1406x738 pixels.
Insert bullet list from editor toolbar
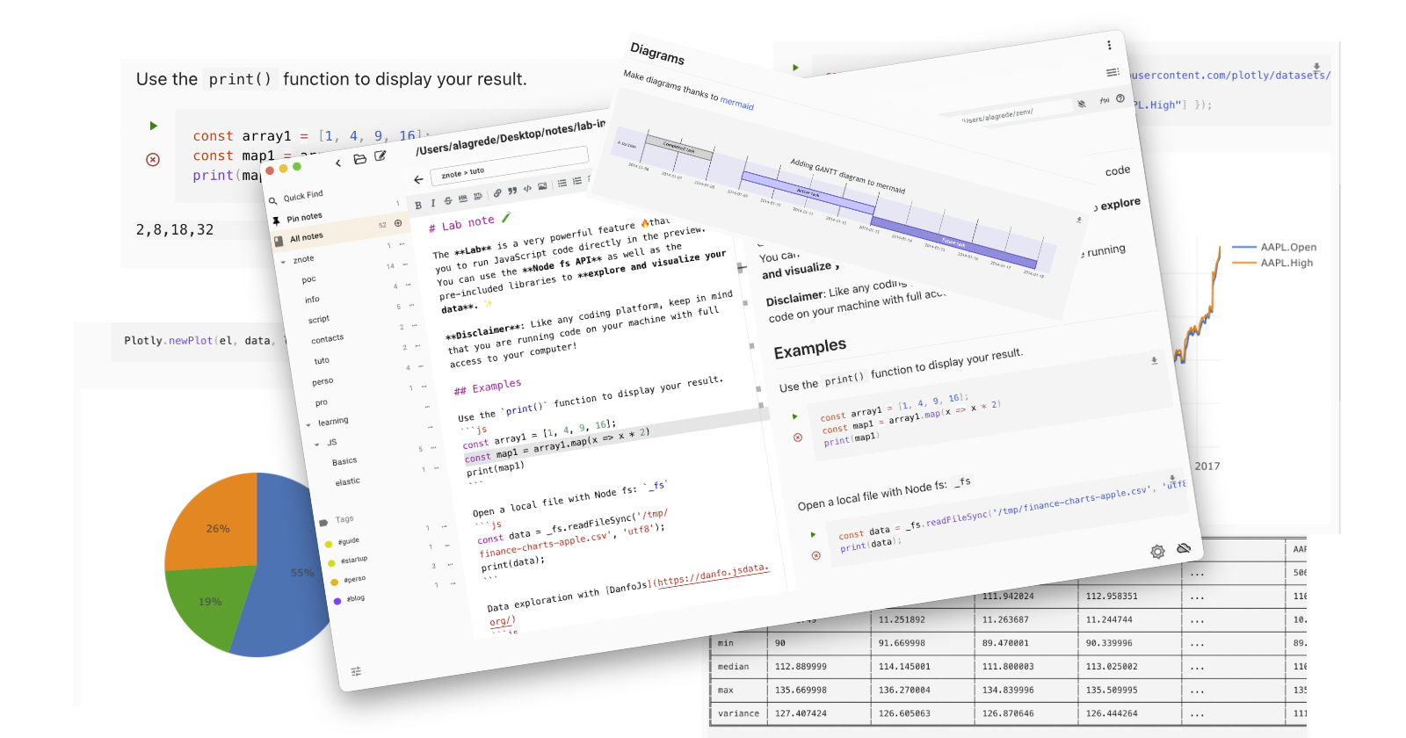562,183
